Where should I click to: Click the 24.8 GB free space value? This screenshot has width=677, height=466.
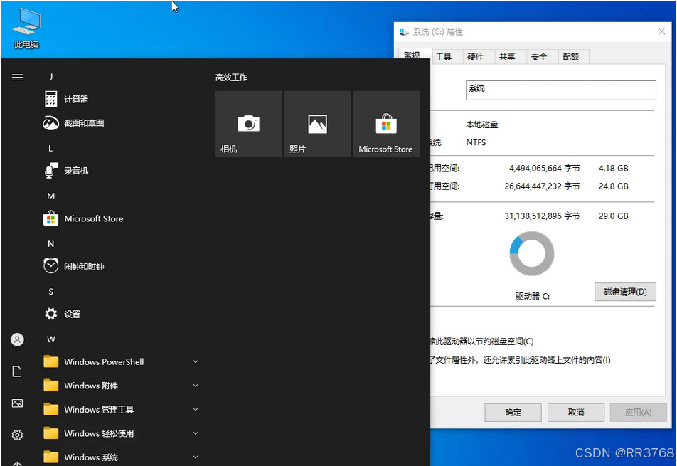(614, 186)
